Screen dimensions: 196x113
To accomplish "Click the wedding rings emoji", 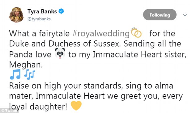I will click(136, 32).
